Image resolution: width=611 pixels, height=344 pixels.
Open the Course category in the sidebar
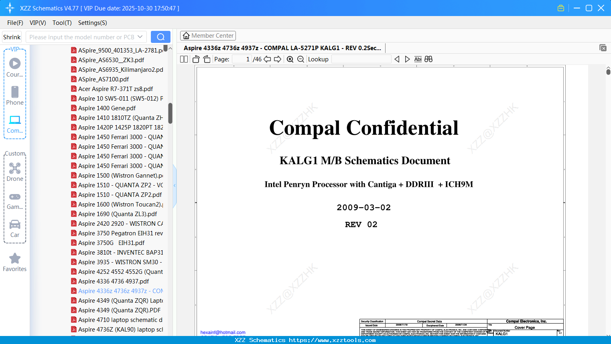[x=15, y=67]
